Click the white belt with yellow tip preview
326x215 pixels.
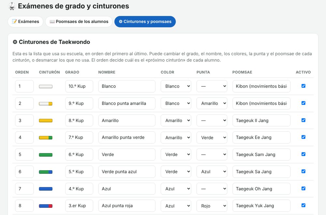[x=46, y=104]
